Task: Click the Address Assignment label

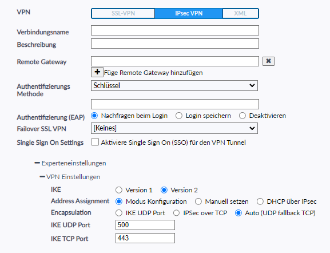Action: point(80,201)
